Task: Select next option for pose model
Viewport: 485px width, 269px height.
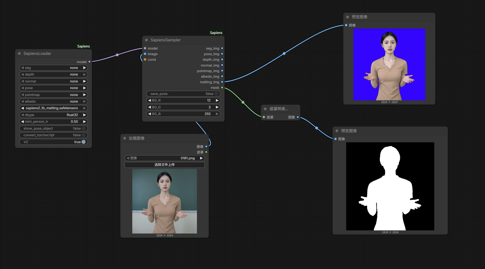Action: [84, 88]
